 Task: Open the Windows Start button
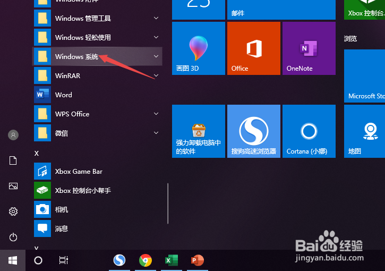tap(13, 260)
